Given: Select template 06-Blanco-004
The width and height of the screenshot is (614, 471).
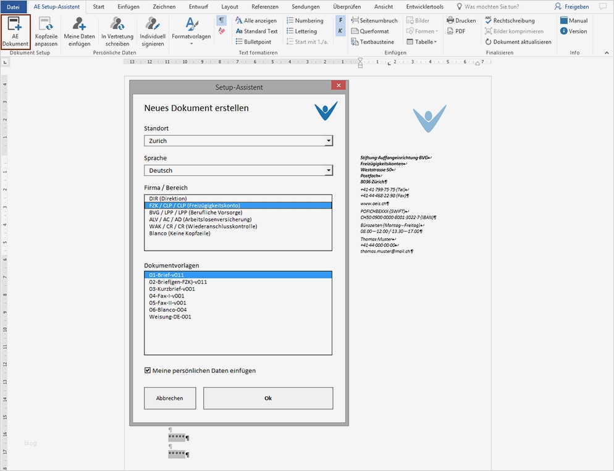Looking at the screenshot, I should tap(238, 310).
